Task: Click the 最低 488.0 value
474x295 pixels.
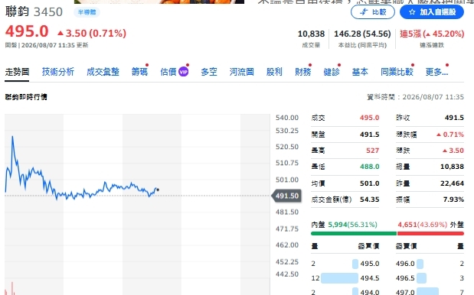Action: (369, 167)
